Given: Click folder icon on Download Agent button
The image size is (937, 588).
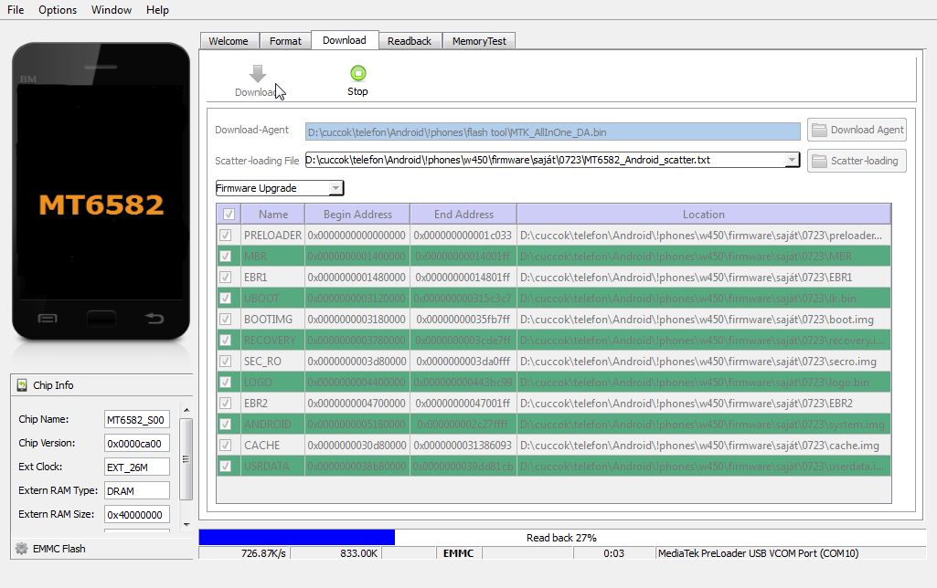Looking at the screenshot, I should [819, 131].
